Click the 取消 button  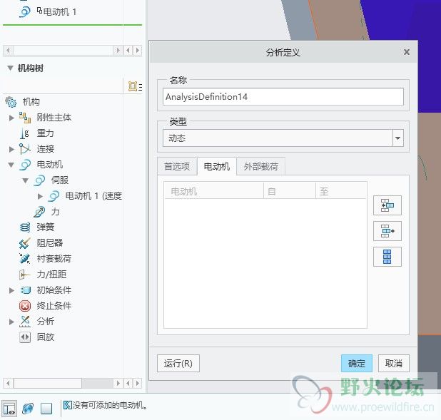[394, 363]
